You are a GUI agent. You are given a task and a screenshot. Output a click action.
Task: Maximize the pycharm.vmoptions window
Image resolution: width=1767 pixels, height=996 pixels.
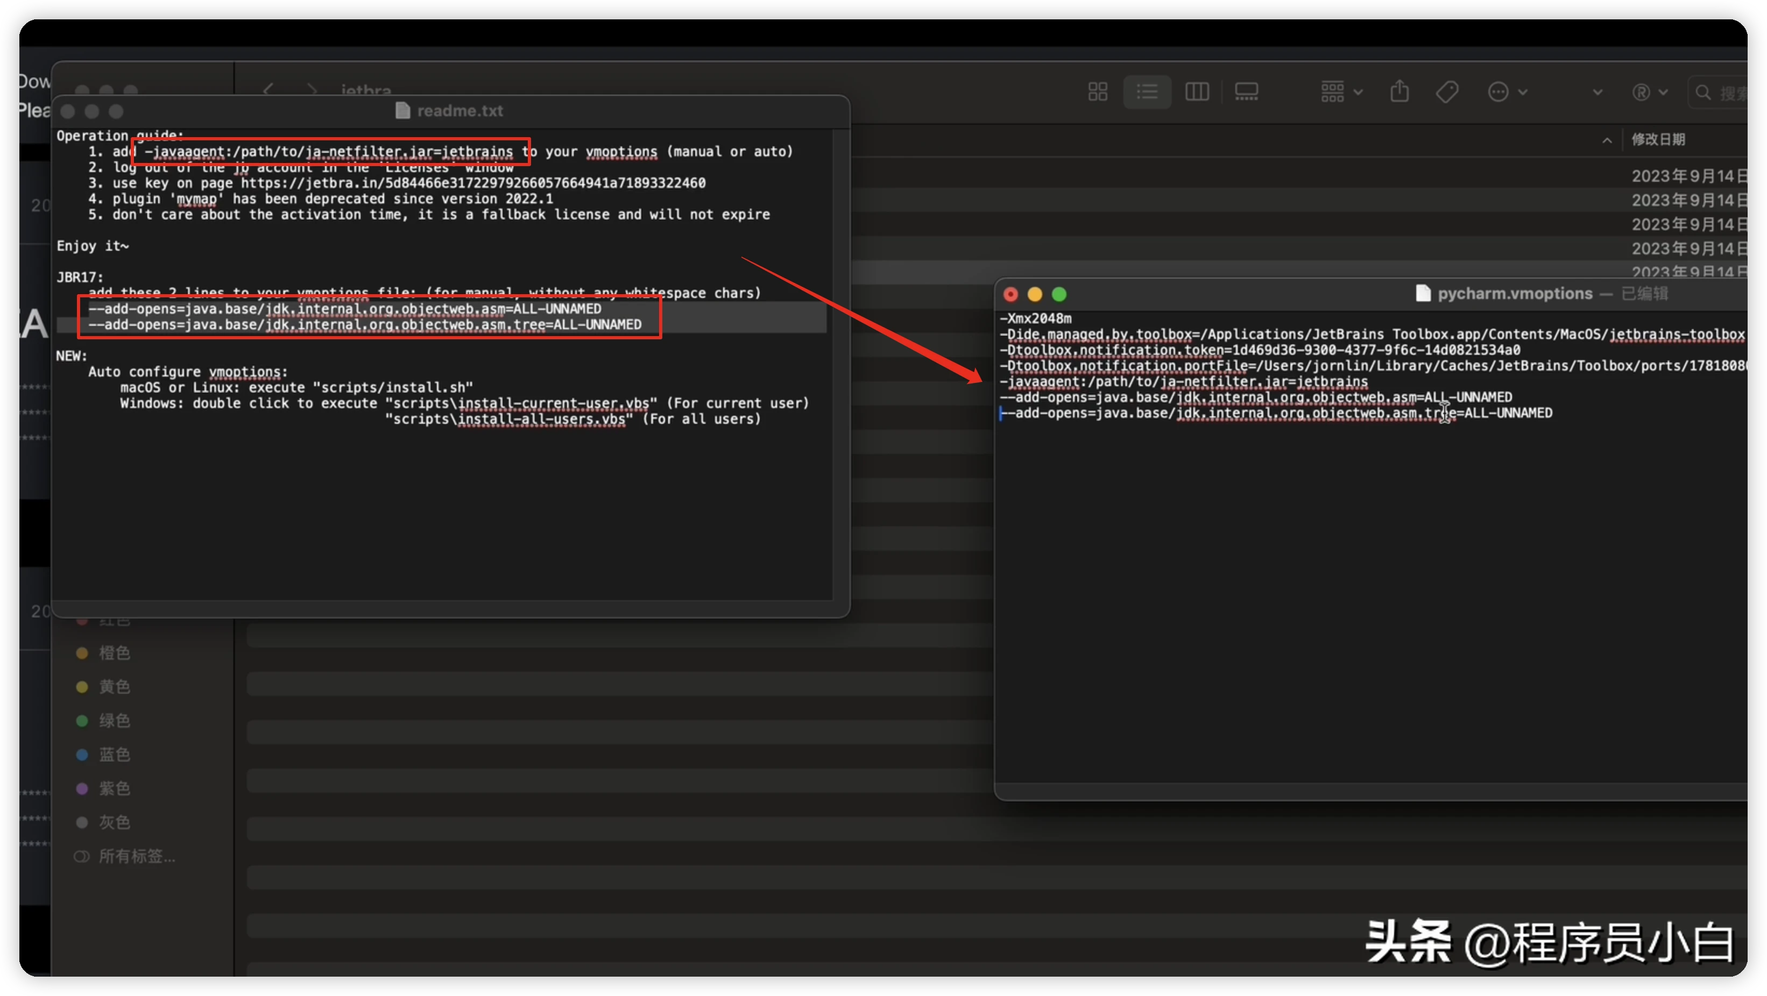tap(1059, 294)
